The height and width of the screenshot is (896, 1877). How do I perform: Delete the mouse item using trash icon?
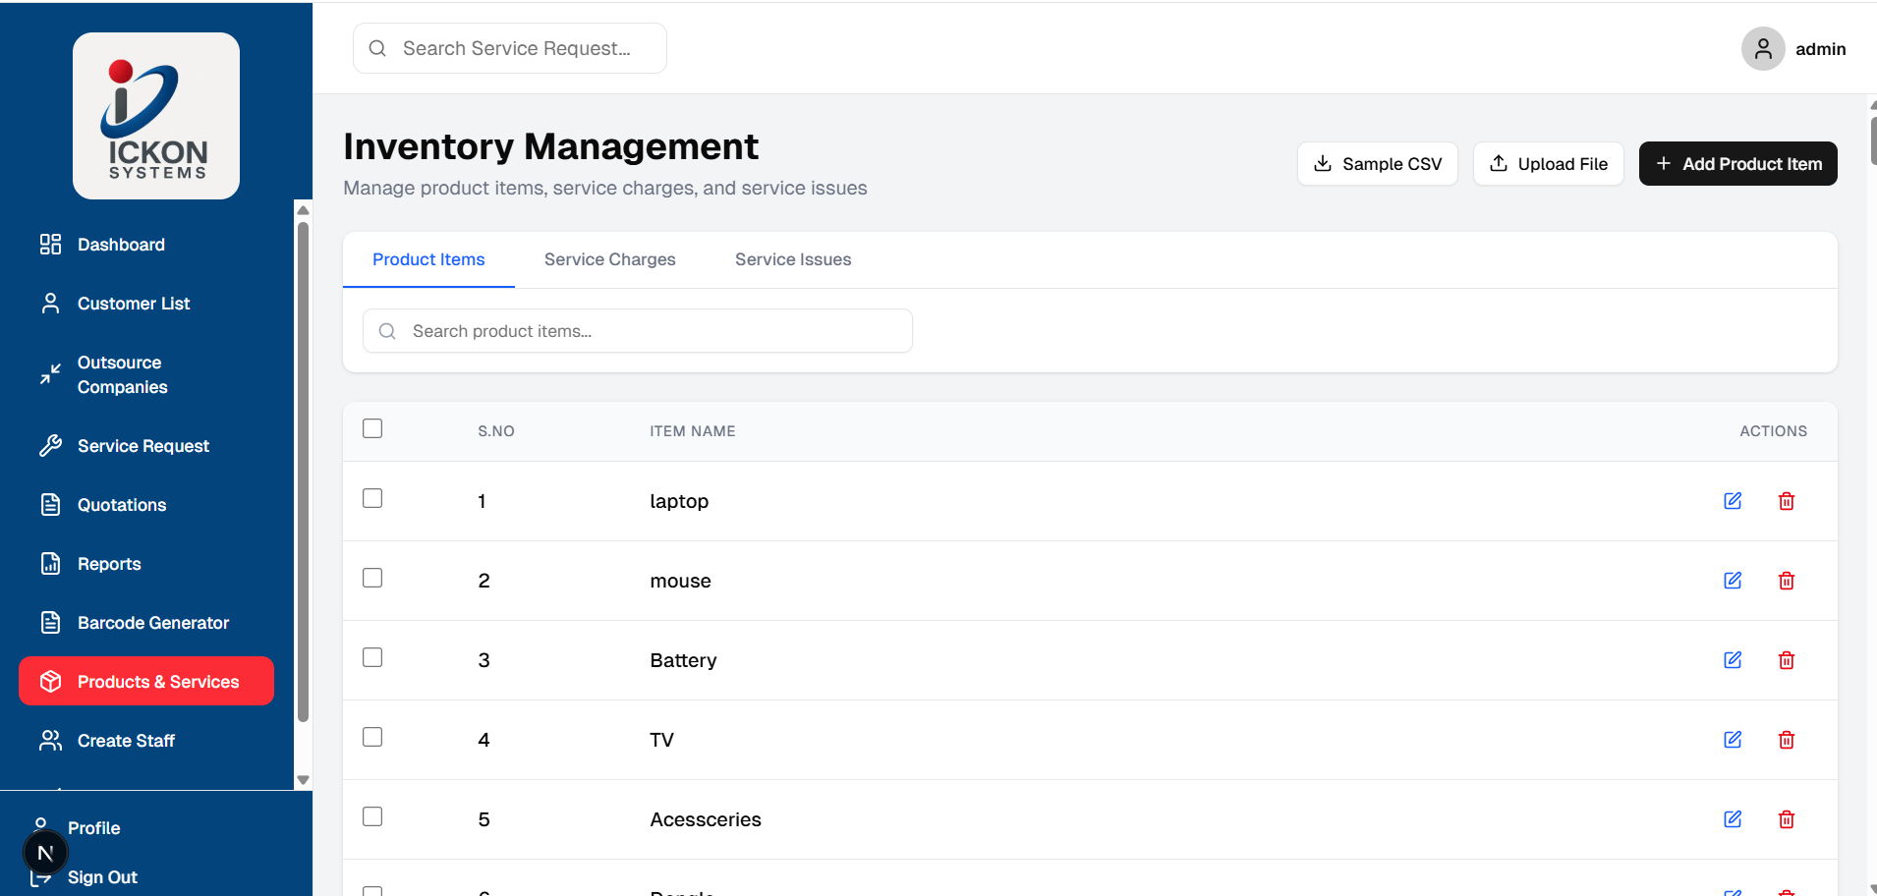[x=1787, y=581]
